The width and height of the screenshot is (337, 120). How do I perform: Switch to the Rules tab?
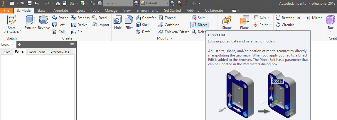(x=6, y=52)
